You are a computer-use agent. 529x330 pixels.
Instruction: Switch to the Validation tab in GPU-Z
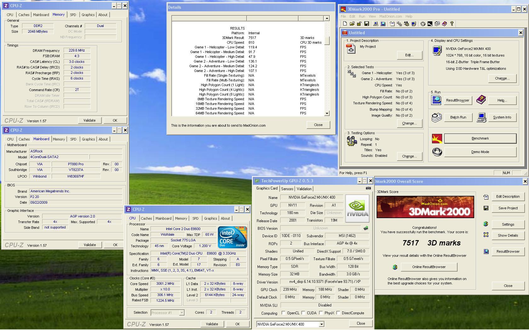coord(304,189)
